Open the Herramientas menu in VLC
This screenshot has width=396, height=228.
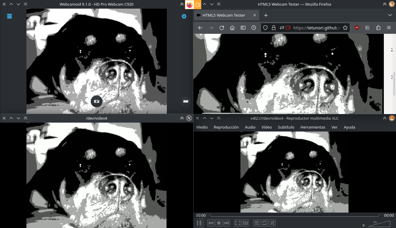pyautogui.click(x=313, y=127)
